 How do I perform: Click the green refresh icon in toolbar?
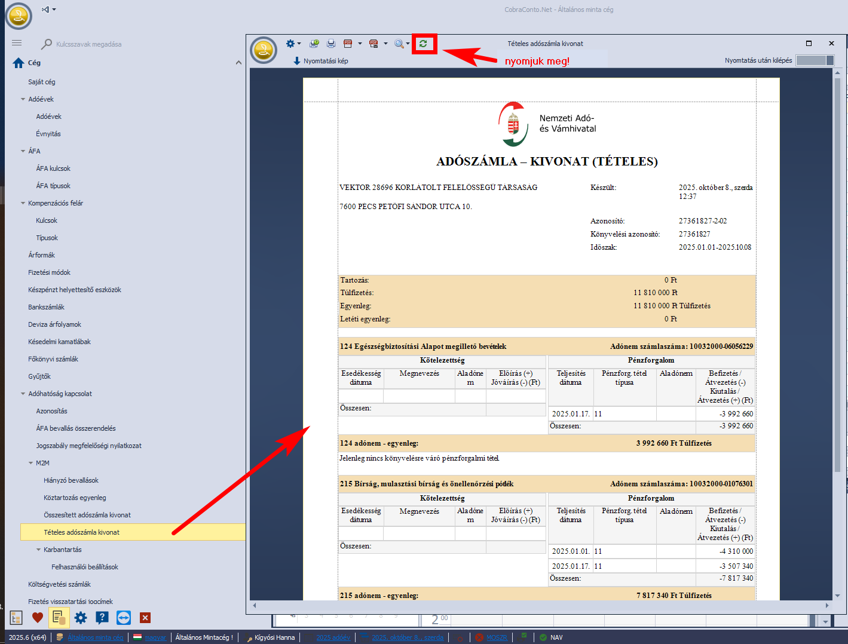423,44
